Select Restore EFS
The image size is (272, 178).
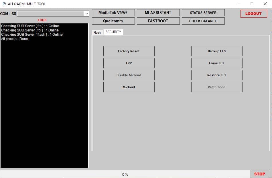[217, 75]
